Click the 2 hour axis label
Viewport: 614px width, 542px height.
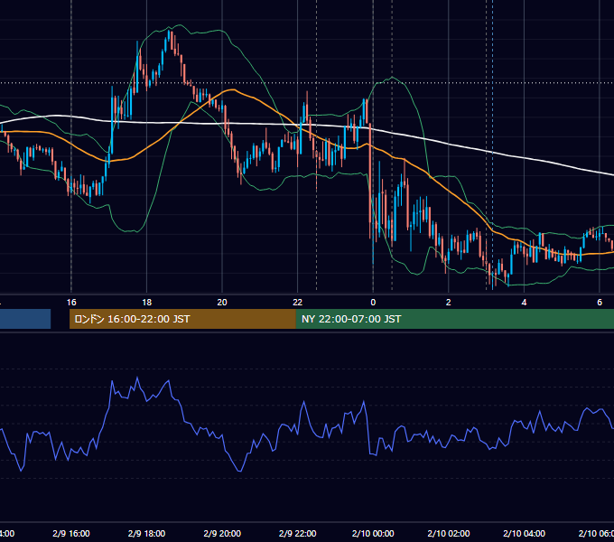point(449,303)
